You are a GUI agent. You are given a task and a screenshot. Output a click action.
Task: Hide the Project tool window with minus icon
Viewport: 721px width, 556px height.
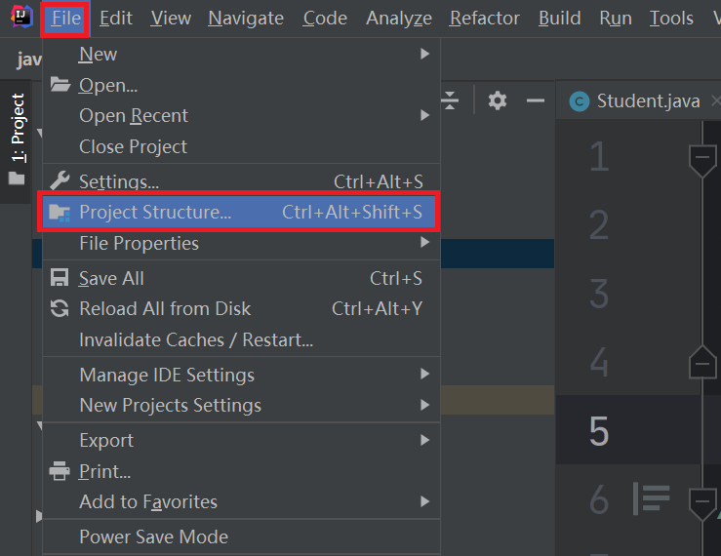pyautogui.click(x=535, y=100)
